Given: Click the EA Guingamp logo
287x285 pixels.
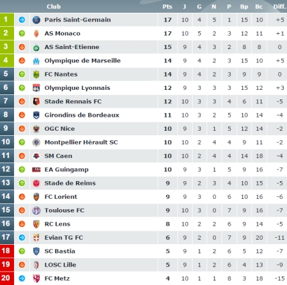Looking at the screenshot, I should tap(36, 170).
